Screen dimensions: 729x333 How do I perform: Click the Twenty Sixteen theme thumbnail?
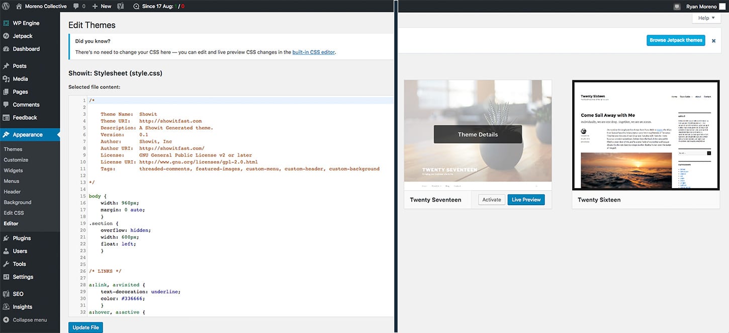pyautogui.click(x=646, y=134)
